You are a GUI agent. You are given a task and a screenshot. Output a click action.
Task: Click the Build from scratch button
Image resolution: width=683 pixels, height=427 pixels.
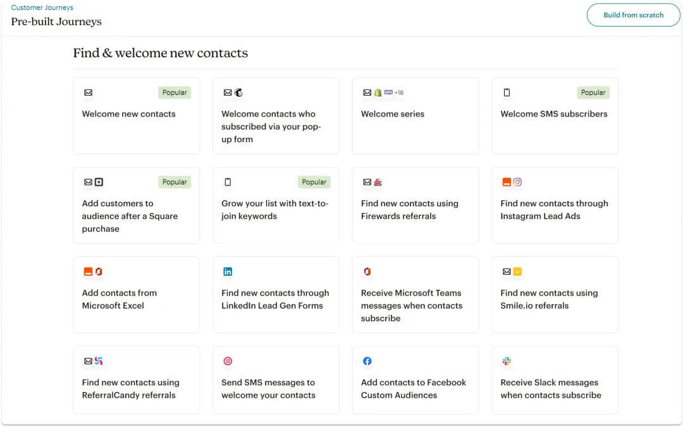tap(633, 15)
